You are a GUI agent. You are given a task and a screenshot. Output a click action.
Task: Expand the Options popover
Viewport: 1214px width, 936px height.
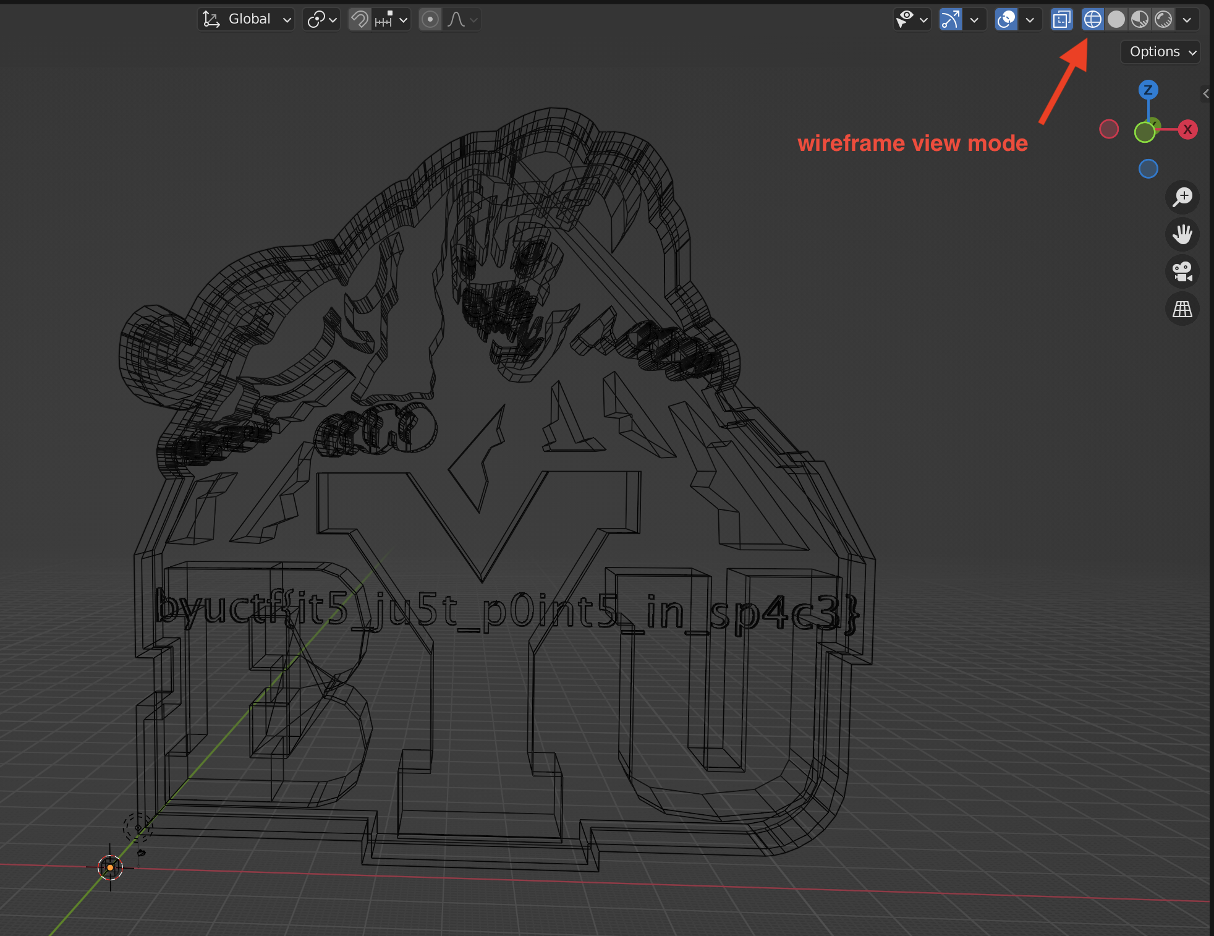(1161, 52)
